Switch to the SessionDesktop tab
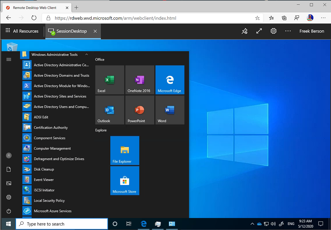Screen dimensions: 331x230 [x=71, y=31]
